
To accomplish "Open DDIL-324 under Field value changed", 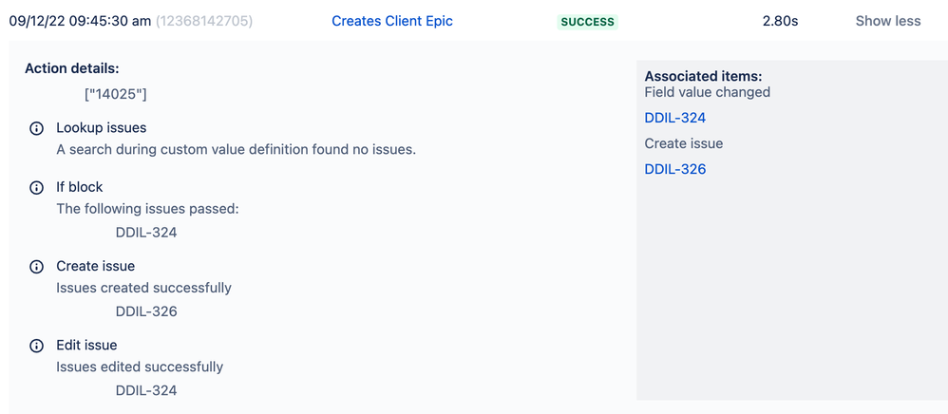I will coord(674,118).
